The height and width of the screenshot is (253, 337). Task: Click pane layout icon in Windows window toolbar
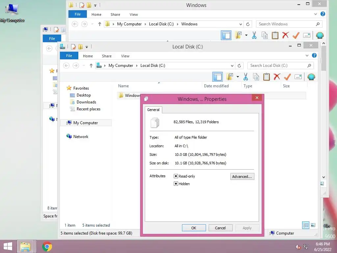[x=226, y=35]
